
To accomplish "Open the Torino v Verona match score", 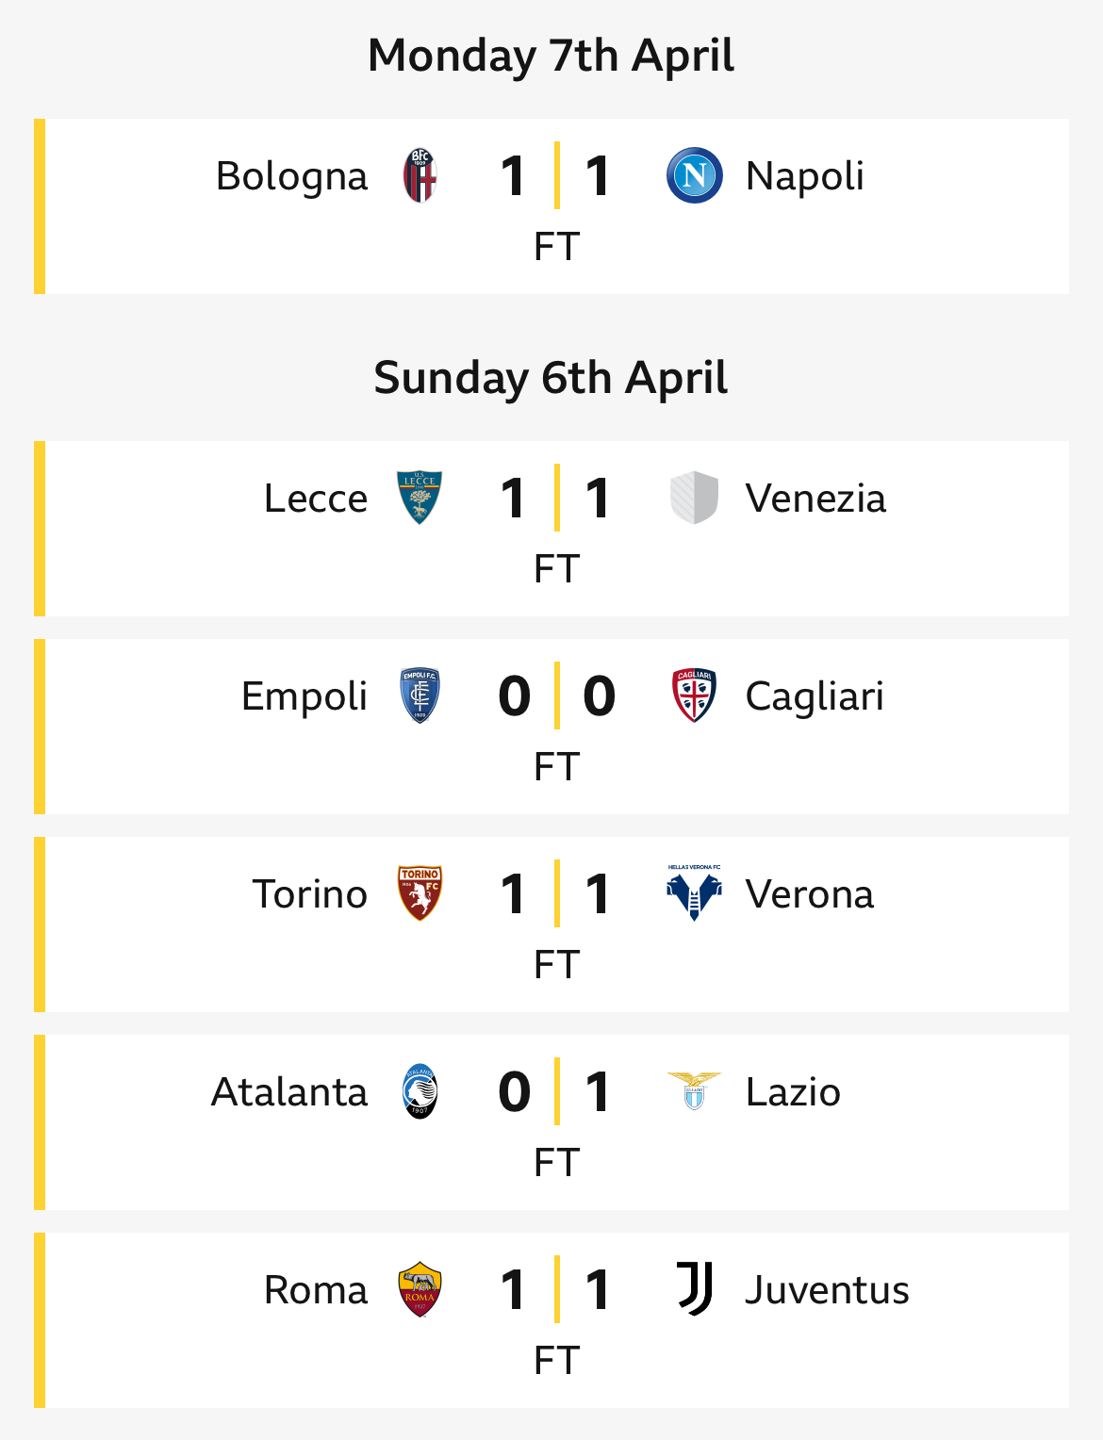I will [x=557, y=893].
